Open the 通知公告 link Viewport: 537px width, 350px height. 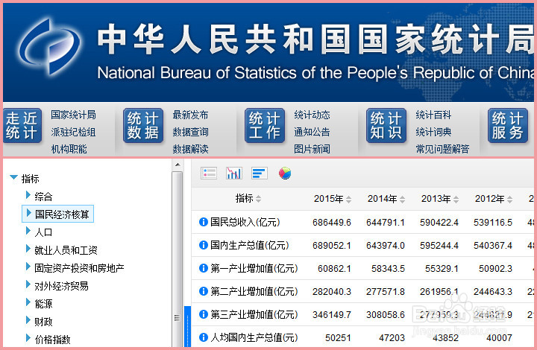tap(312, 132)
